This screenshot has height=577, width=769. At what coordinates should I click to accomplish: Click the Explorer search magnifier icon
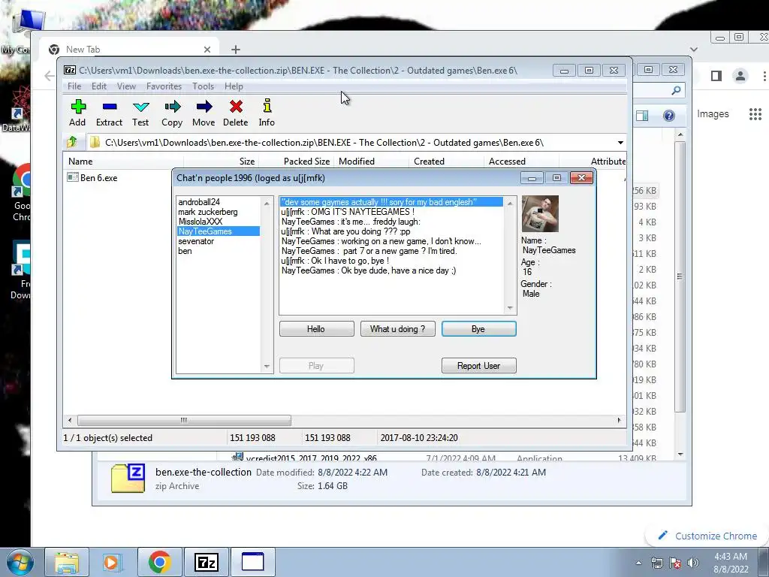(x=676, y=90)
